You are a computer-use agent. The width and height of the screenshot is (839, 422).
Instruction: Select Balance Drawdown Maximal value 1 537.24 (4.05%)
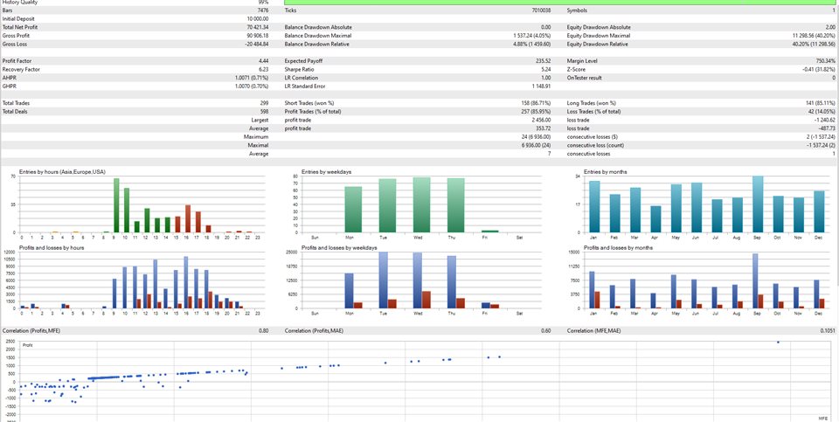[x=532, y=35]
